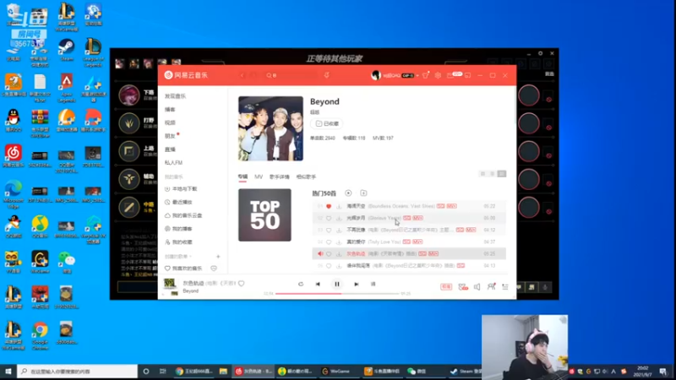
Task: Like the song Truly Love You
Action: 329,242
